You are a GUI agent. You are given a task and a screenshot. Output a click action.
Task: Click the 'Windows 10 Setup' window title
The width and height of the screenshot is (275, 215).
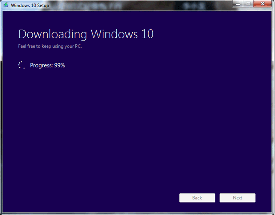(30, 5)
